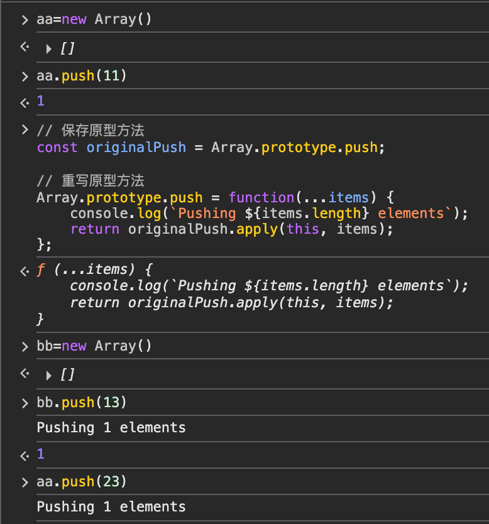Click the input chevron beside bb.push(13)
The image size is (489, 524).
click(x=25, y=403)
